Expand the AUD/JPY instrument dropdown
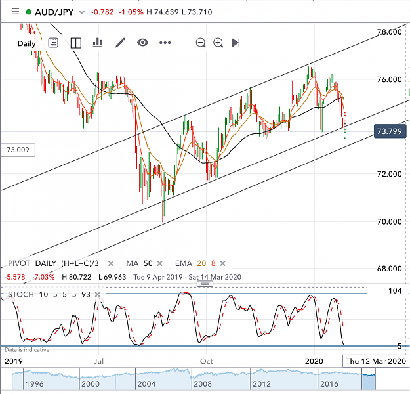Screen dimensions: 410x394 (82, 12)
